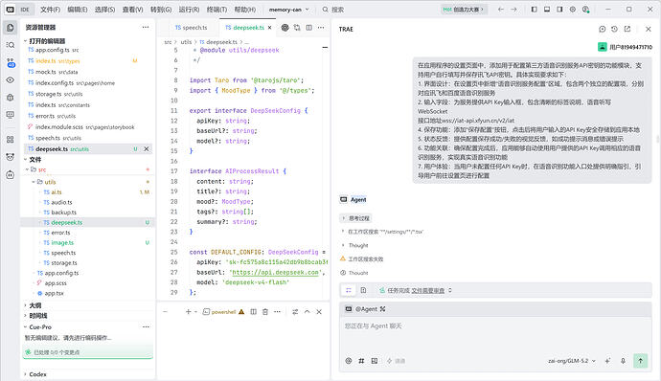Close deepseek.ts in open editors list

(147, 148)
